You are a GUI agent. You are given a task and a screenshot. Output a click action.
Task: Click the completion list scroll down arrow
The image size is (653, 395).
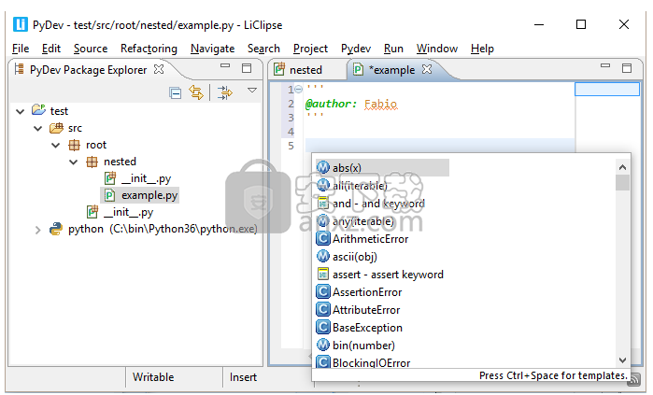click(622, 360)
